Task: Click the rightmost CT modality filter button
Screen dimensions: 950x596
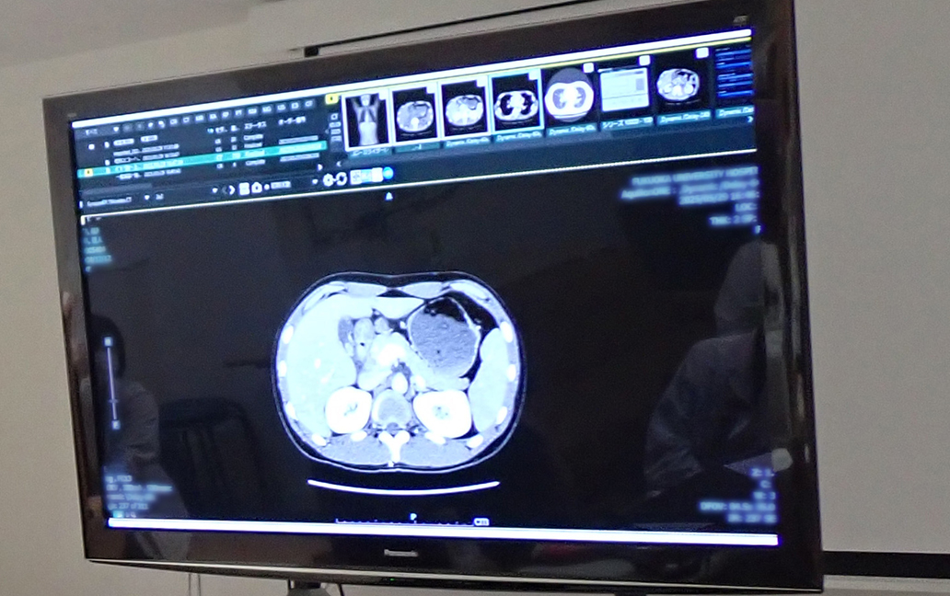Action: (x=307, y=104)
